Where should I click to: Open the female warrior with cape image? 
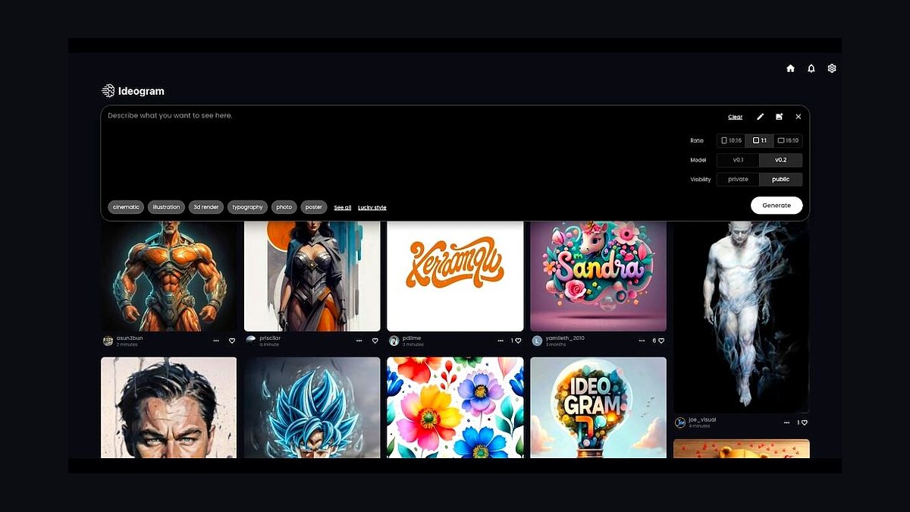tap(312, 276)
